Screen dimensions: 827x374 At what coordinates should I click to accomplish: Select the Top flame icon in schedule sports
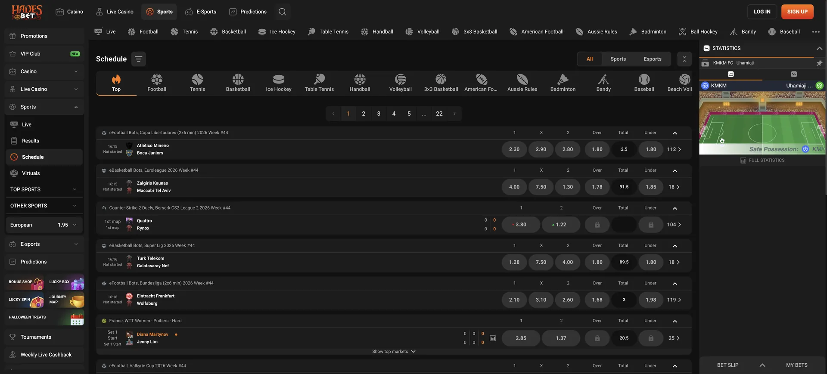[x=116, y=79]
